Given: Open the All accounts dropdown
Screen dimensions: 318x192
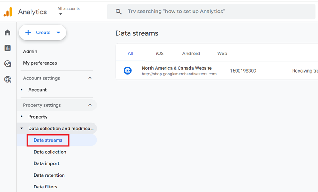Looking at the screenshot, I should (x=68, y=11).
